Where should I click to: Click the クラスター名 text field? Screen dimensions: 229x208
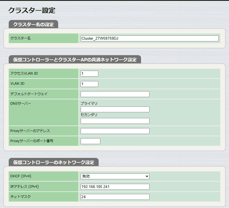point(149,39)
